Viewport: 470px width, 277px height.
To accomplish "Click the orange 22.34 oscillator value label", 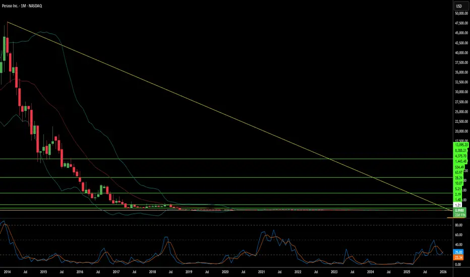I will [x=458, y=257].
